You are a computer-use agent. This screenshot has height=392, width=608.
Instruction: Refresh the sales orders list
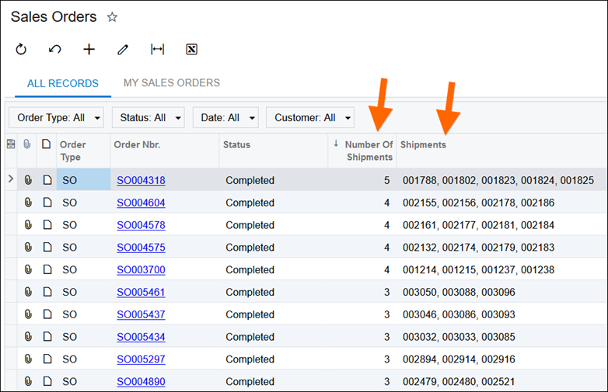pos(21,49)
